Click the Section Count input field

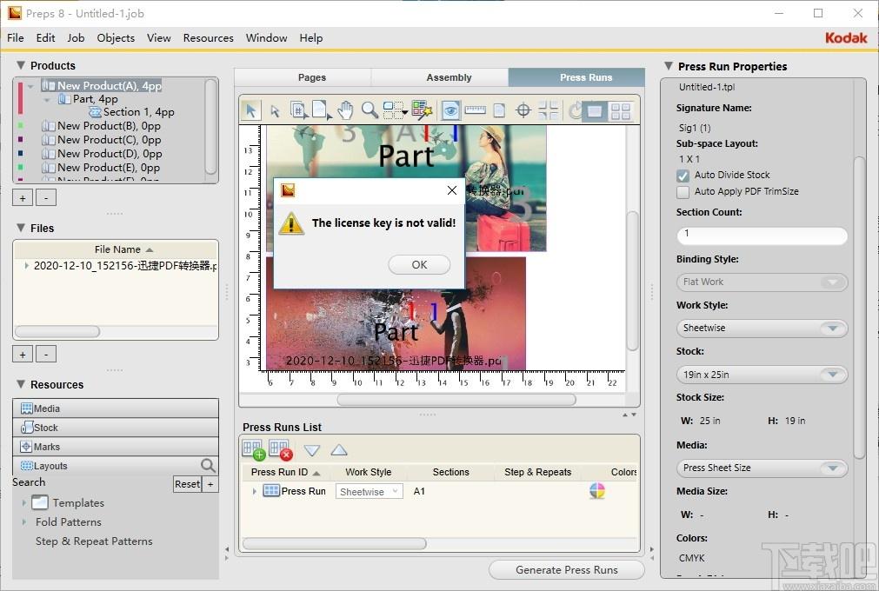[x=762, y=235]
